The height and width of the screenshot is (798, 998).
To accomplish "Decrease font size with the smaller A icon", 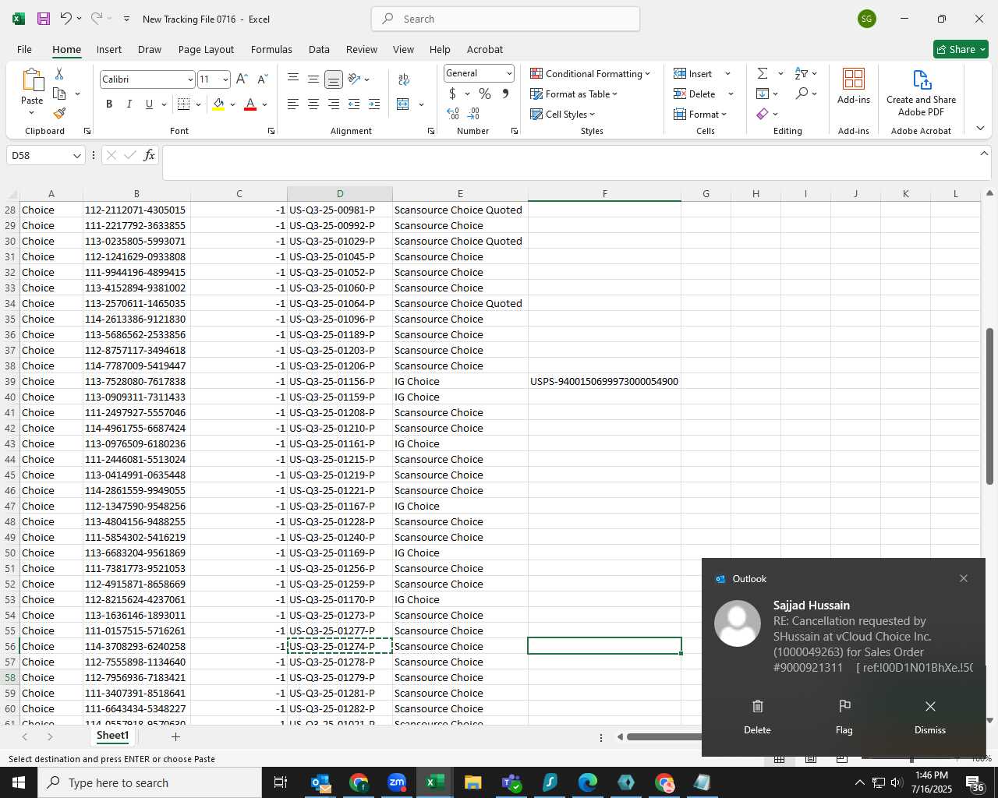I will tap(262, 79).
